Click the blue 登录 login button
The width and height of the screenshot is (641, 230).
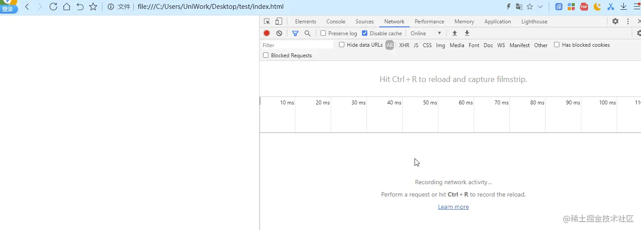(8, 9)
